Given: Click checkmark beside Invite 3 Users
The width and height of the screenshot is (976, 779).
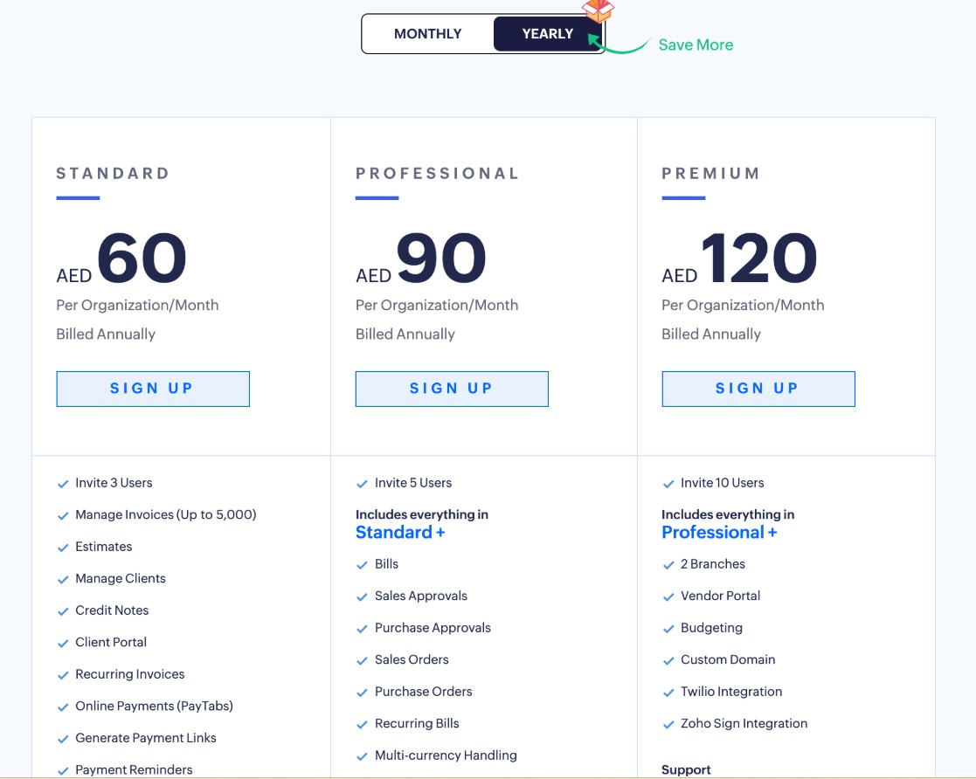Looking at the screenshot, I should [x=63, y=484].
